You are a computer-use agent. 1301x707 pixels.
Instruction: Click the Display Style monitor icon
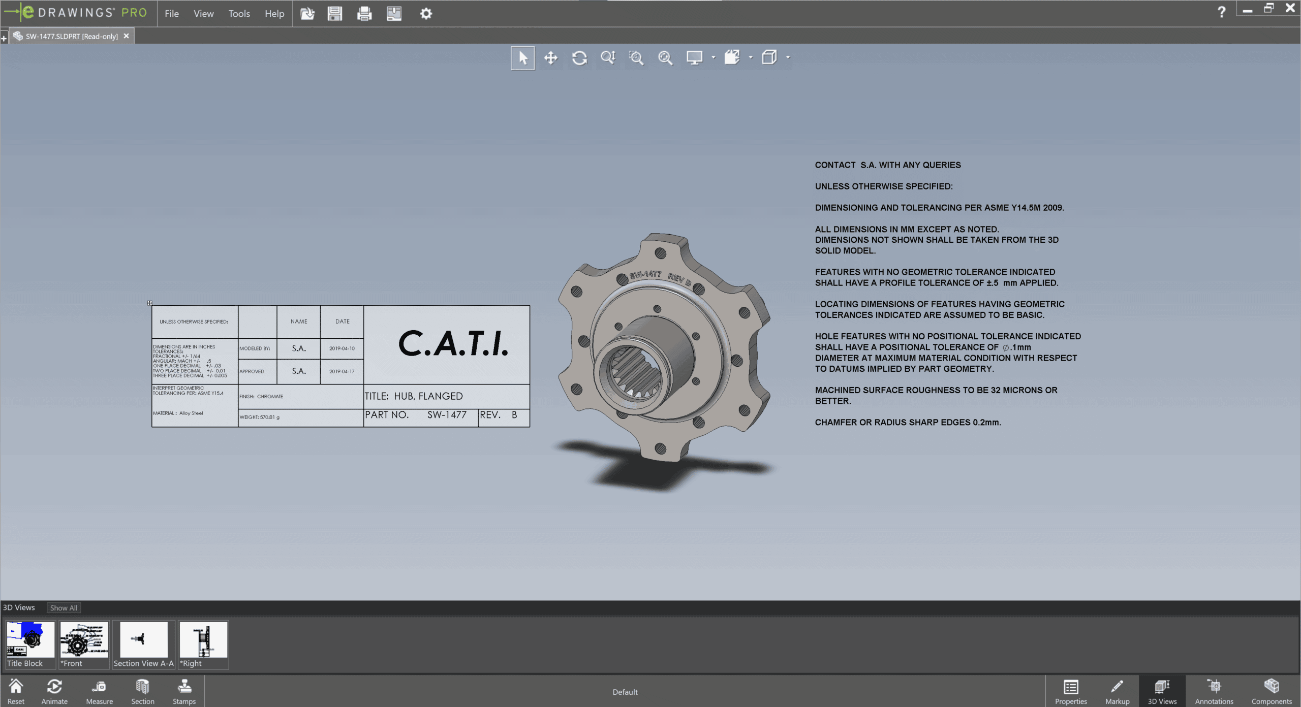click(x=694, y=58)
